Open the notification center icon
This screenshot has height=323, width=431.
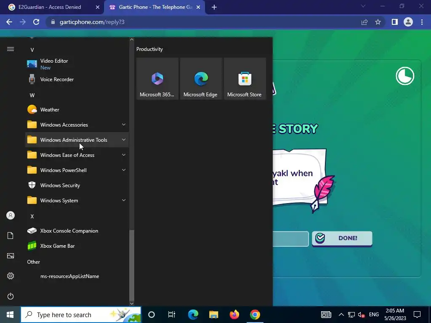tap(417, 315)
